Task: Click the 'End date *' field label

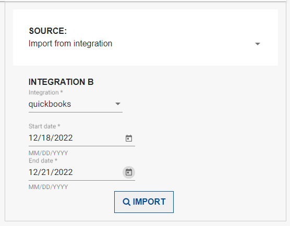Action: pyautogui.click(x=43, y=160)
